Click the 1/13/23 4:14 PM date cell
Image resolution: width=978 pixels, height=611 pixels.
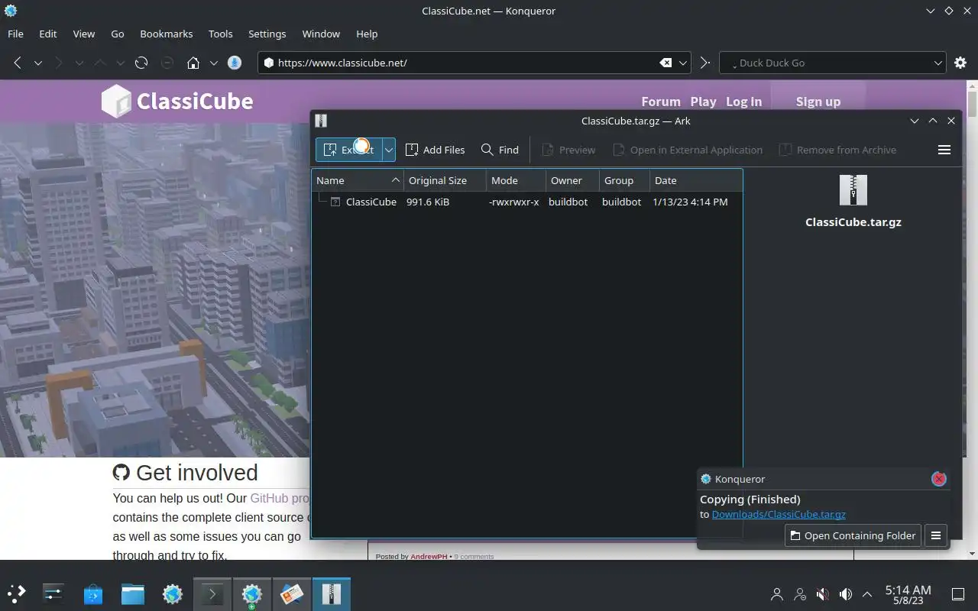pyautogui.click(x=690, y=202)
